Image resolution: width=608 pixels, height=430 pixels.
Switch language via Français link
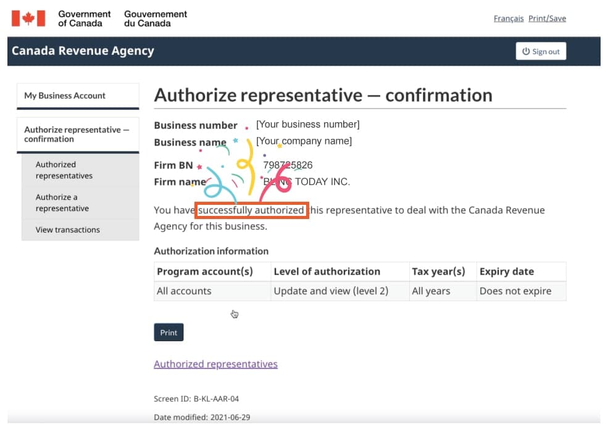coord(509,19)
